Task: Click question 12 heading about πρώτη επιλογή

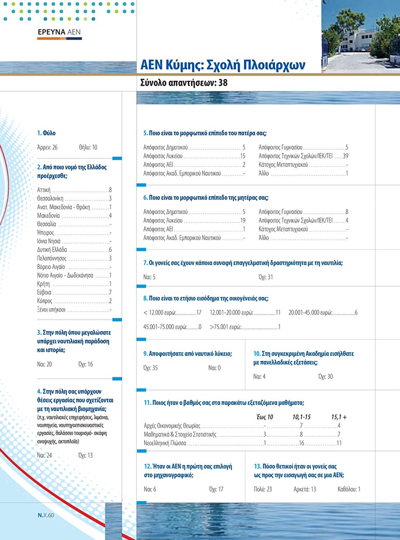Action: click(x=188, y=471)
